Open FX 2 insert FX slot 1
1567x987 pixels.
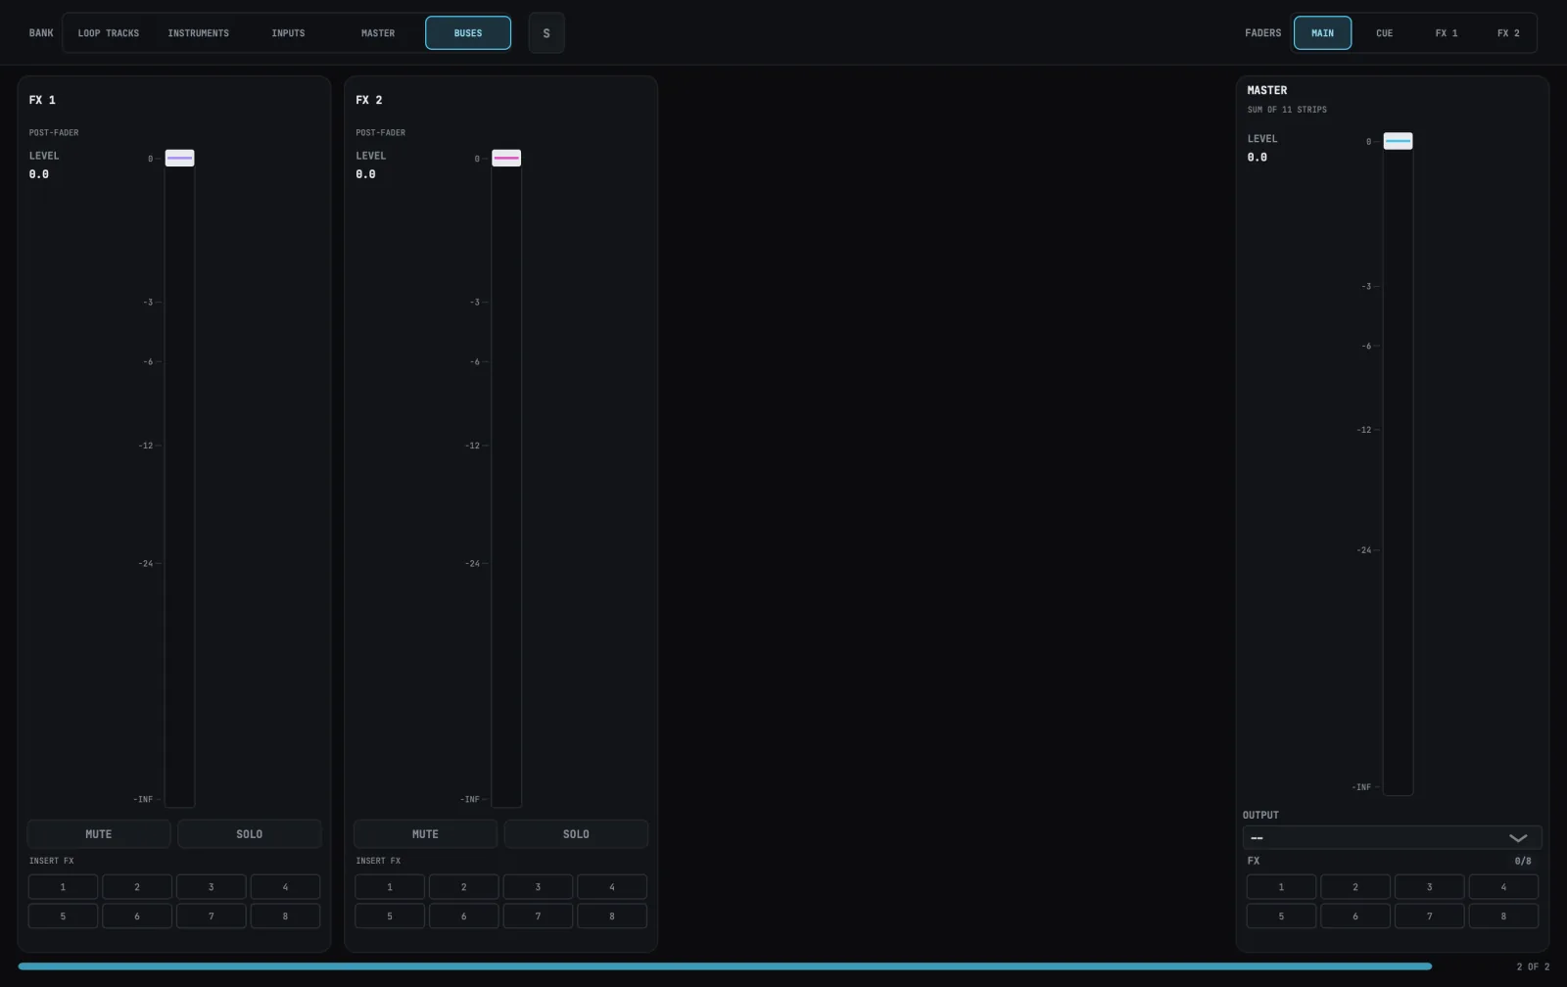[390, 887]
